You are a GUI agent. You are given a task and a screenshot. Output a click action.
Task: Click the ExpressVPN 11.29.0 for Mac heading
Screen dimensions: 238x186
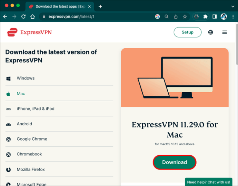[x=175, y=130]
